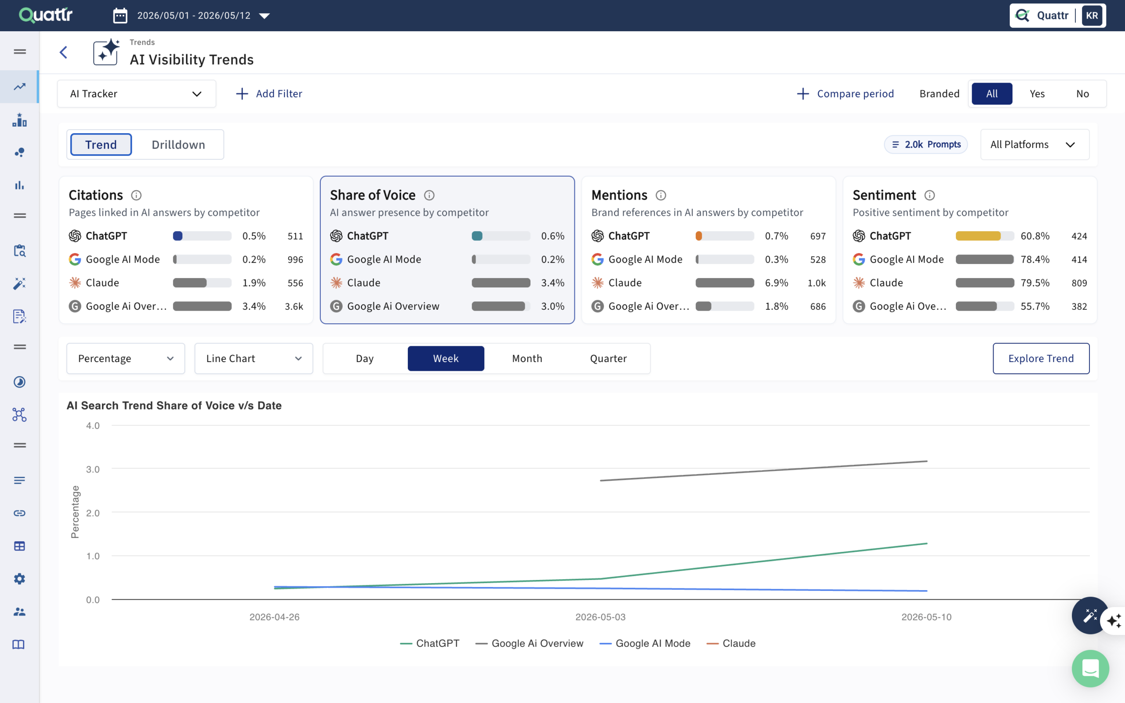
Task: Click ChatGPT orange bar in Mentions
Action: (x=698, y=236)
